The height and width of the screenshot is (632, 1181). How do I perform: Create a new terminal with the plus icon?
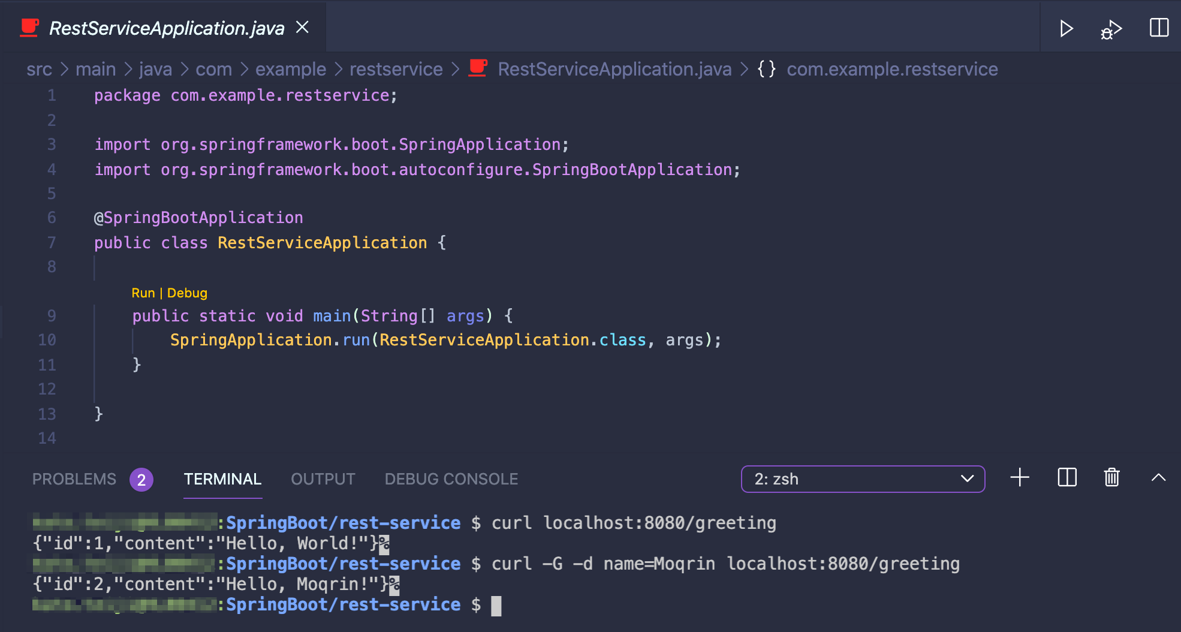point(1019,478)
